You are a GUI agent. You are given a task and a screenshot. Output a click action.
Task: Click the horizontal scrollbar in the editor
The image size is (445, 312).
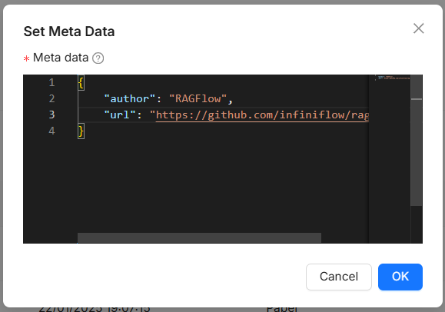[199, 237]
